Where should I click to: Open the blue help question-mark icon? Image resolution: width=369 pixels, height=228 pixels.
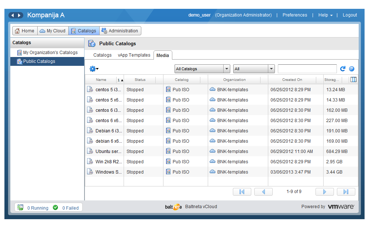click(351, 69)
